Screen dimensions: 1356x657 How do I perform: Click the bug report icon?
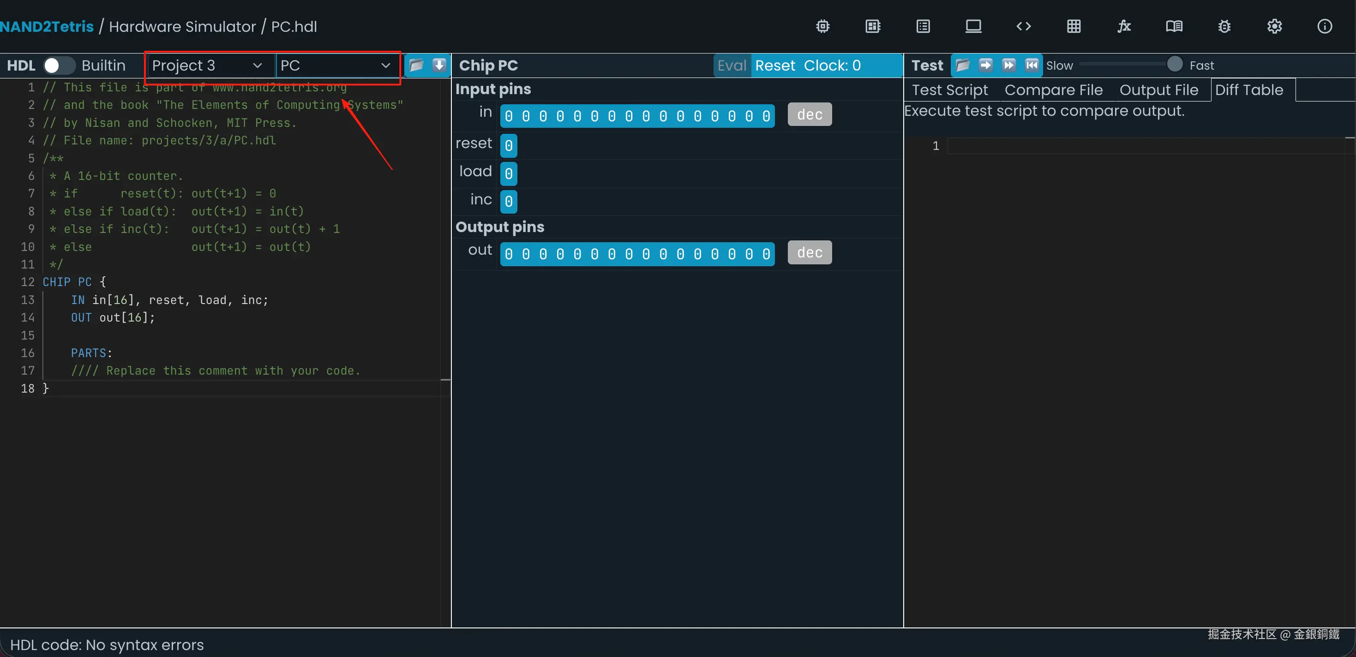(1224, 26)
